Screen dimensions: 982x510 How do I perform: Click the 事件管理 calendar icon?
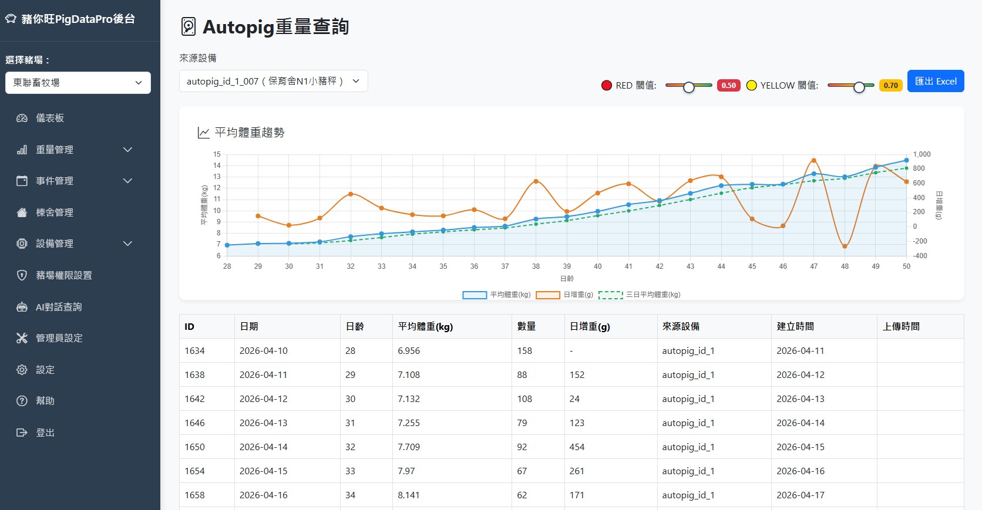pos(22,181)
